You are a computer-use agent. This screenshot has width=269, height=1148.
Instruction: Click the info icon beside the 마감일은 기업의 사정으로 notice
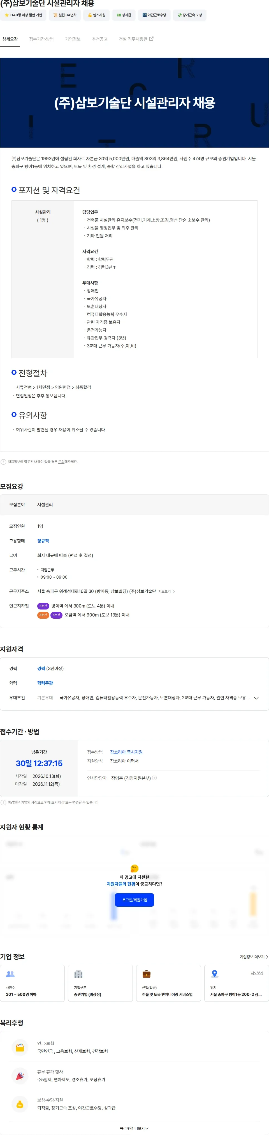(x=4, y=802)
